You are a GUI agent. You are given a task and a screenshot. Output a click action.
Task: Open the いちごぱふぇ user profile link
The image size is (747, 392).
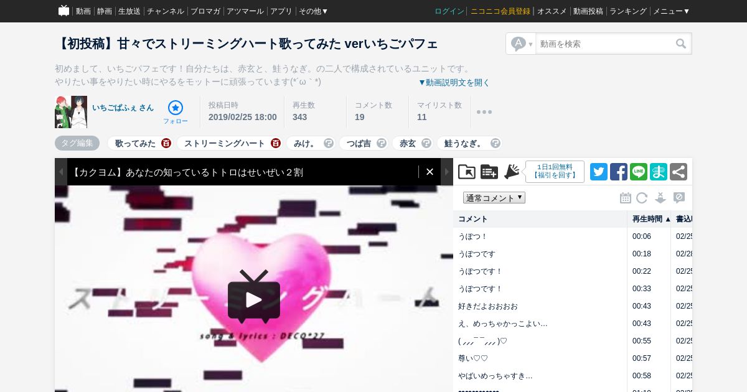[x=123, y=107]
